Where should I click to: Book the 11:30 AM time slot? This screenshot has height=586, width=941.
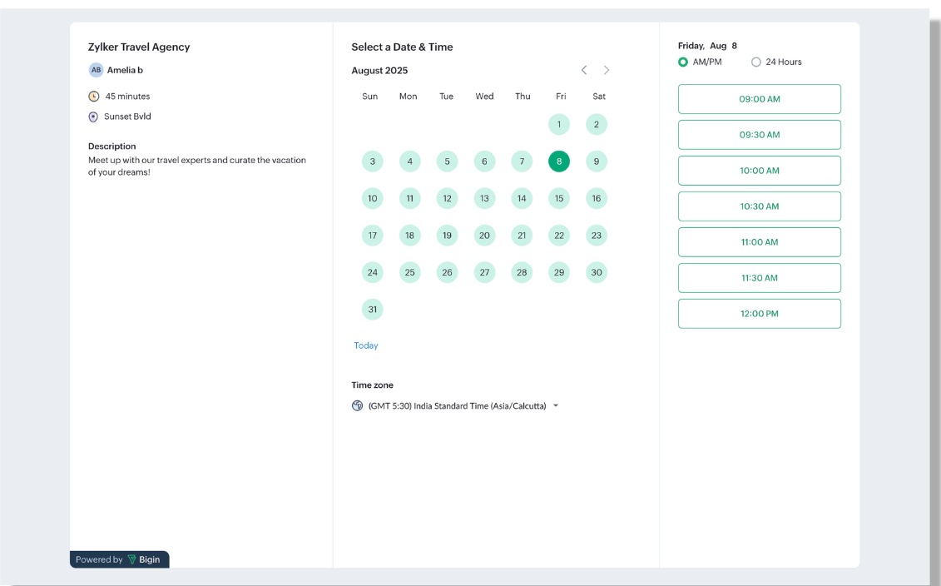pyautogui.click(x=759, y=278)
